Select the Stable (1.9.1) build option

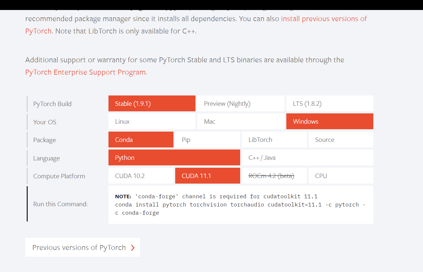click(152, 103)
